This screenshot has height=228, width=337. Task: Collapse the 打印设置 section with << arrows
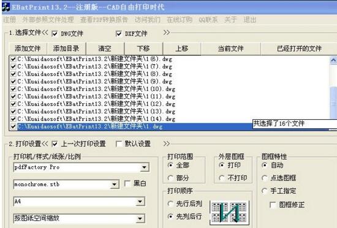(45, 144)
